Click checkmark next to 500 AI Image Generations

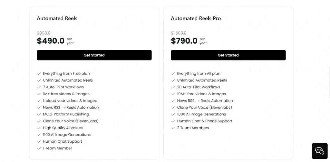click(39, 135)
